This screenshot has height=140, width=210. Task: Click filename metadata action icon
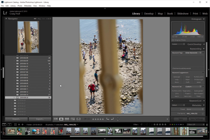click(203, 114)
